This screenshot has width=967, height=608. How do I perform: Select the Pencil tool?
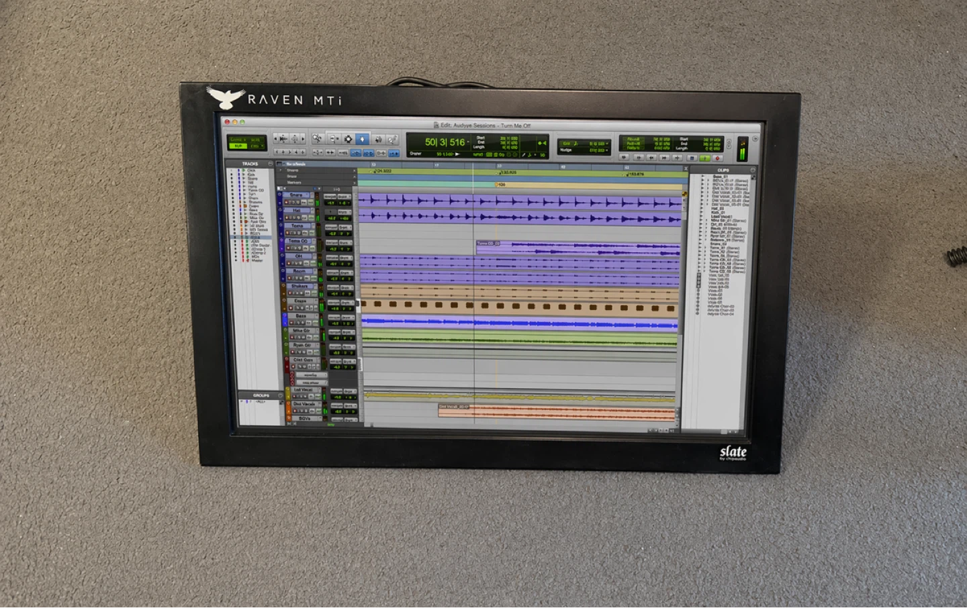[392, 139]
